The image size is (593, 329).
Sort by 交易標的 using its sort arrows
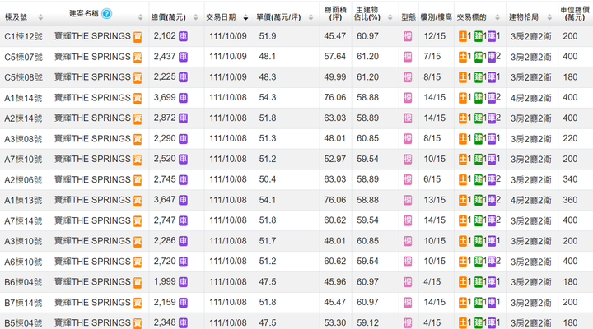click(x=497, y=17)
